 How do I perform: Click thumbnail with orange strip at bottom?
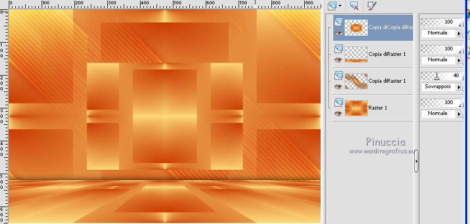click(356, 54)
